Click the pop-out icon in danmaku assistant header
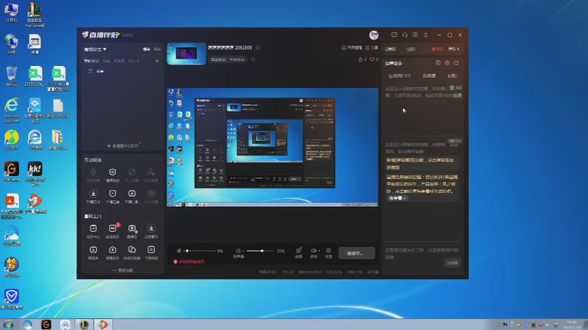Screen dimensions: 588x330 tap(456, 63)
